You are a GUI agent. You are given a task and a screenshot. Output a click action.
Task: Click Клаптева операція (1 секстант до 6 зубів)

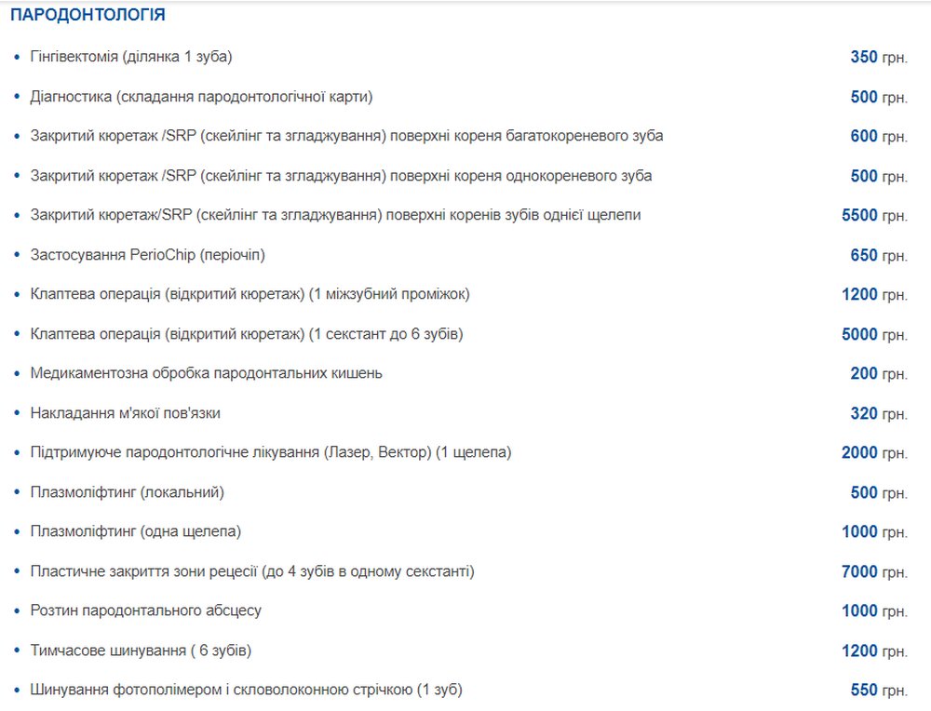[247, 334]
